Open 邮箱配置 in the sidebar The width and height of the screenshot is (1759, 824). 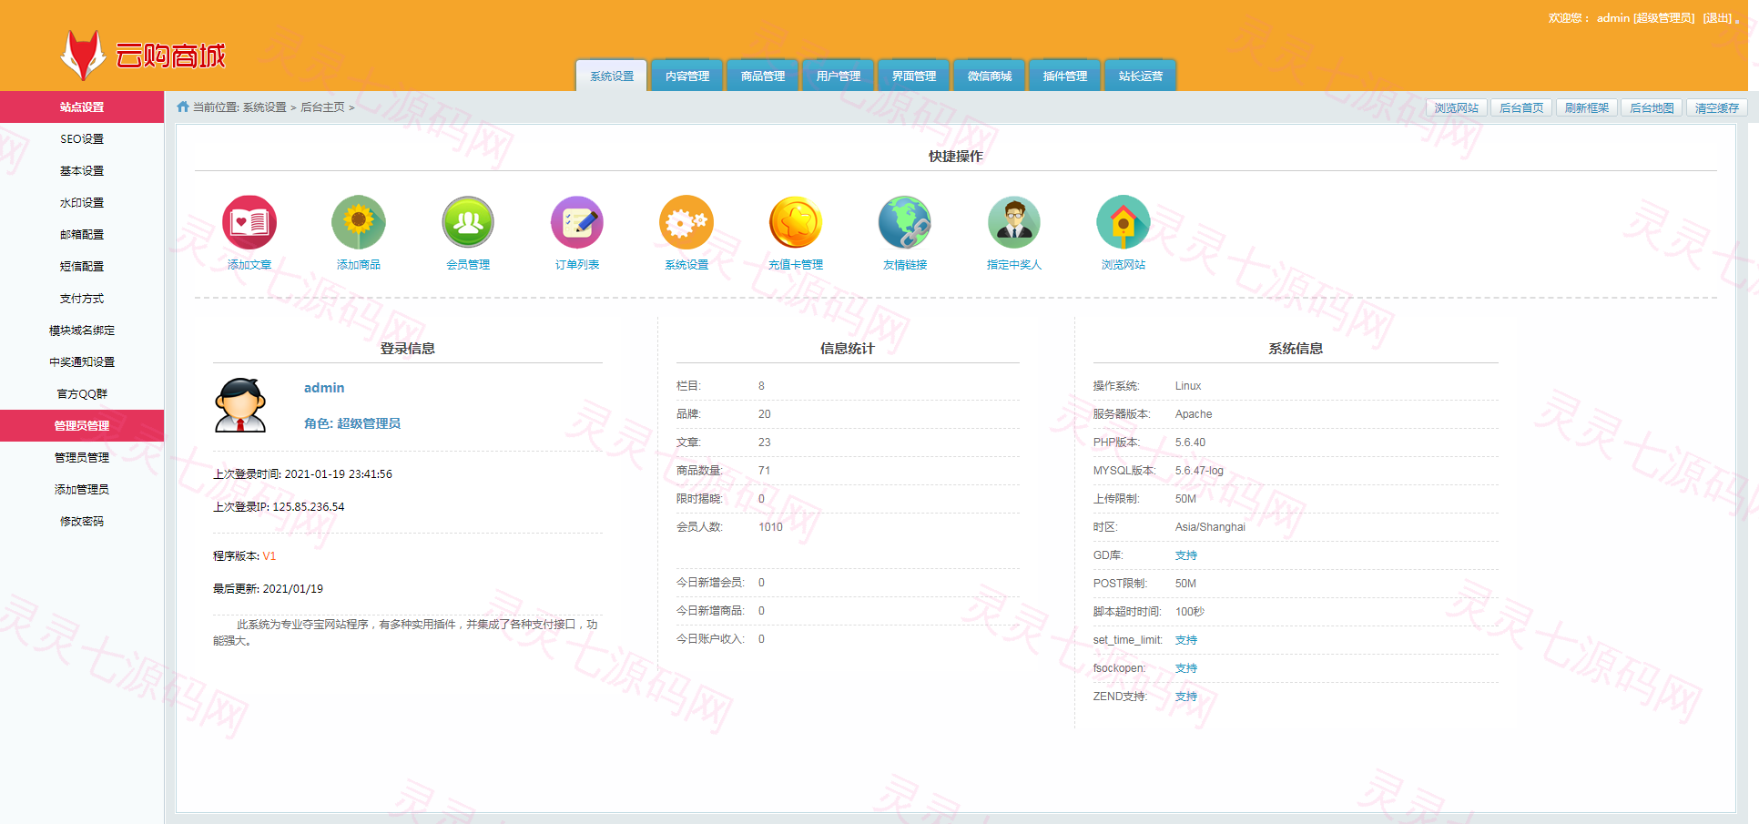pyautogui.click(x=82, y=234)
